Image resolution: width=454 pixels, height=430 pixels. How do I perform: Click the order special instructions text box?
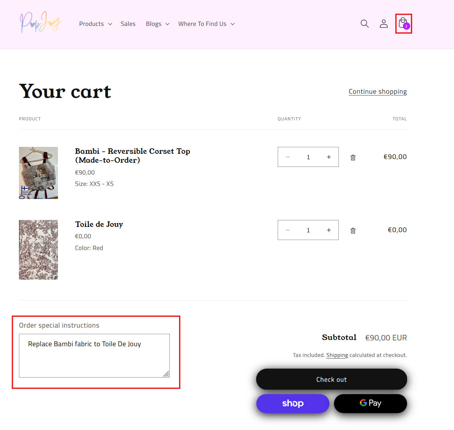tap(94, 356)
